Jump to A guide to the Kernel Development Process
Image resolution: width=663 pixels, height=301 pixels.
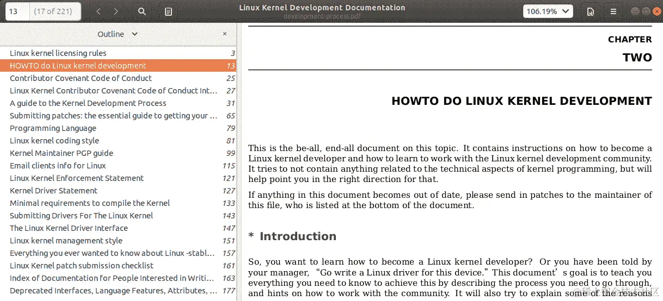(118, 103)
